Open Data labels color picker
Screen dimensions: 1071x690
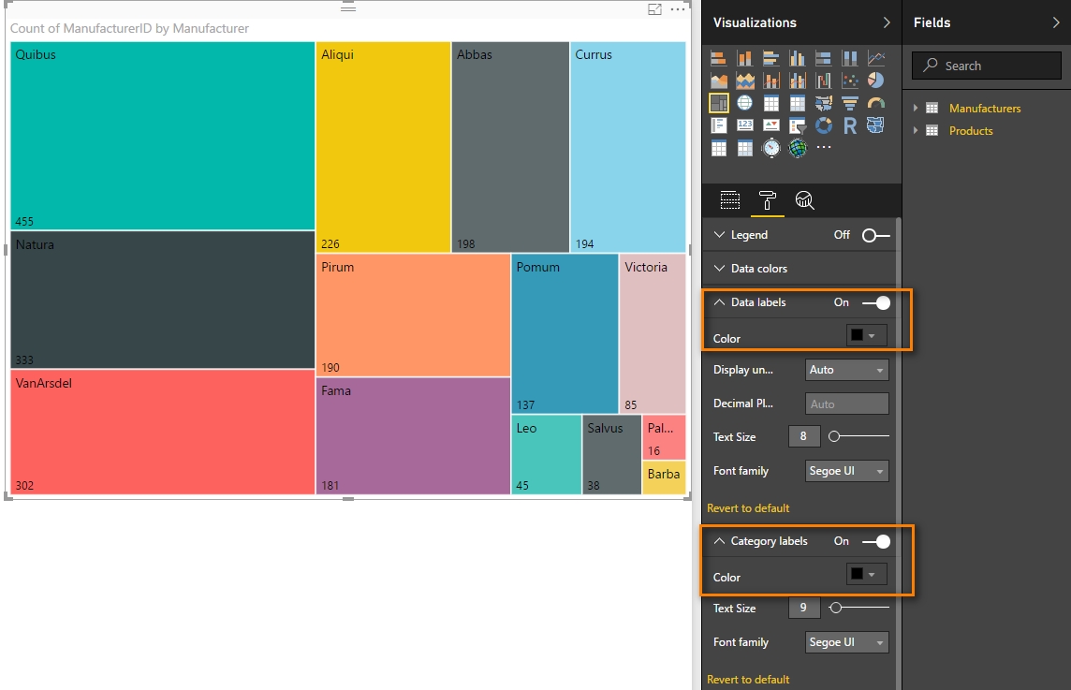tap(866, 335)
